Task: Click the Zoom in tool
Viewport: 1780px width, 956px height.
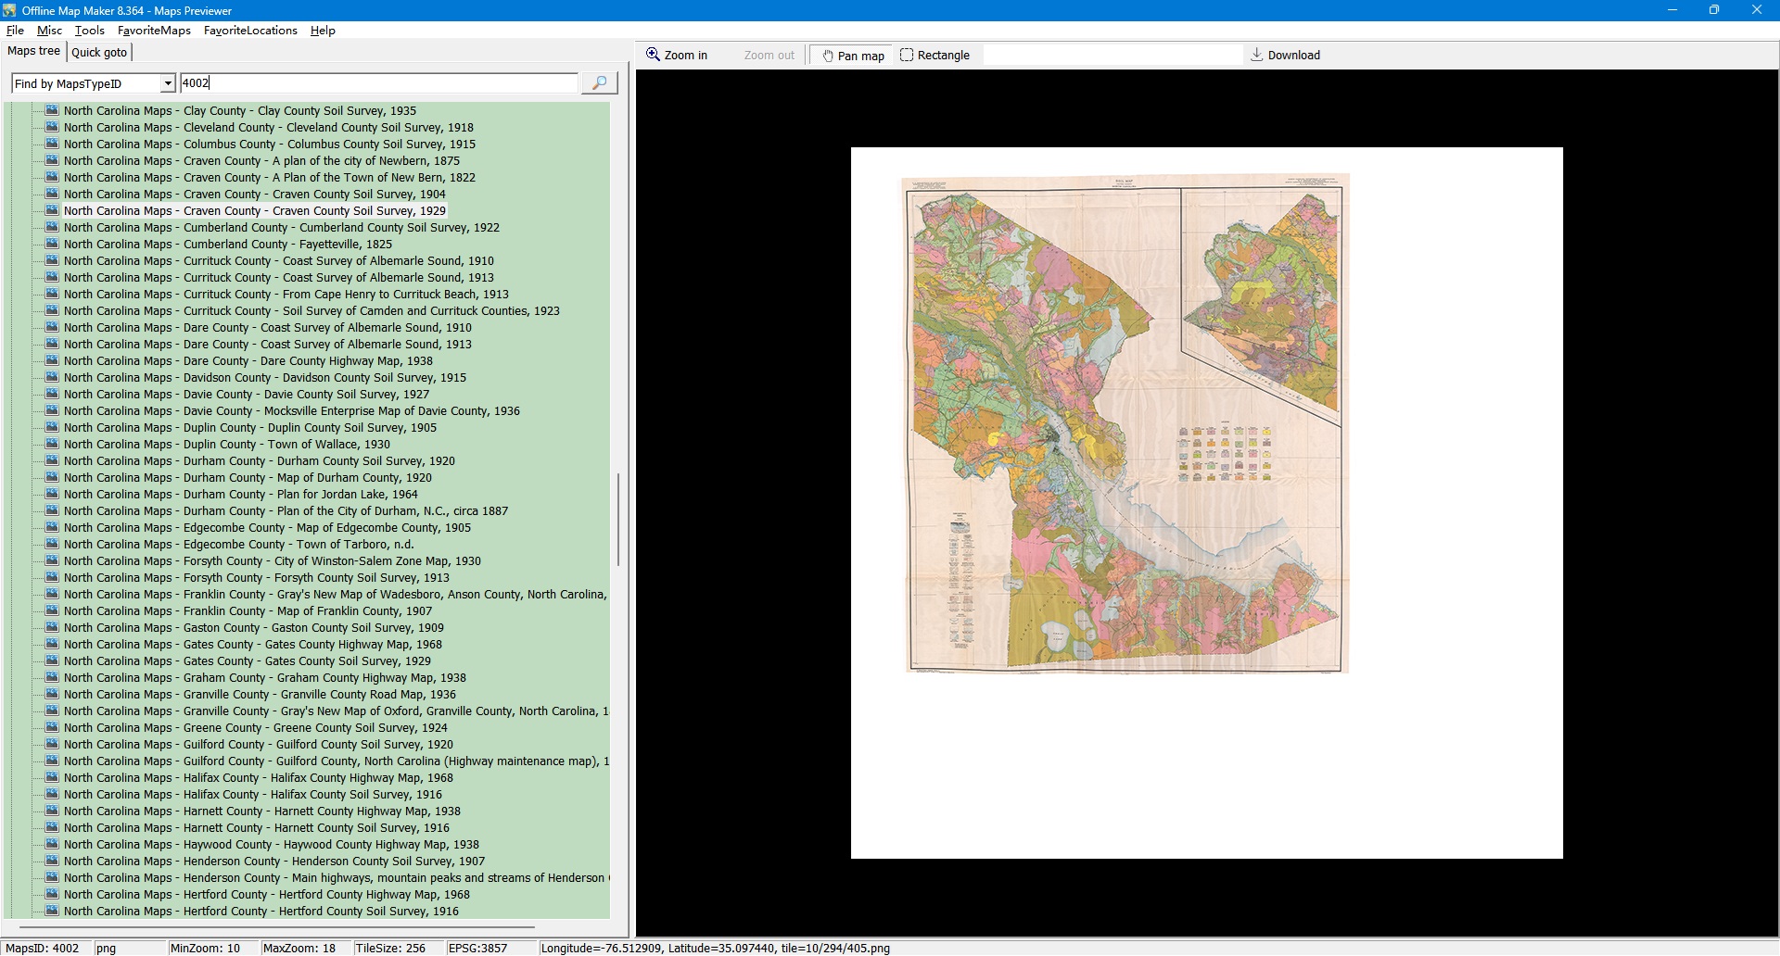Action: 677,56
